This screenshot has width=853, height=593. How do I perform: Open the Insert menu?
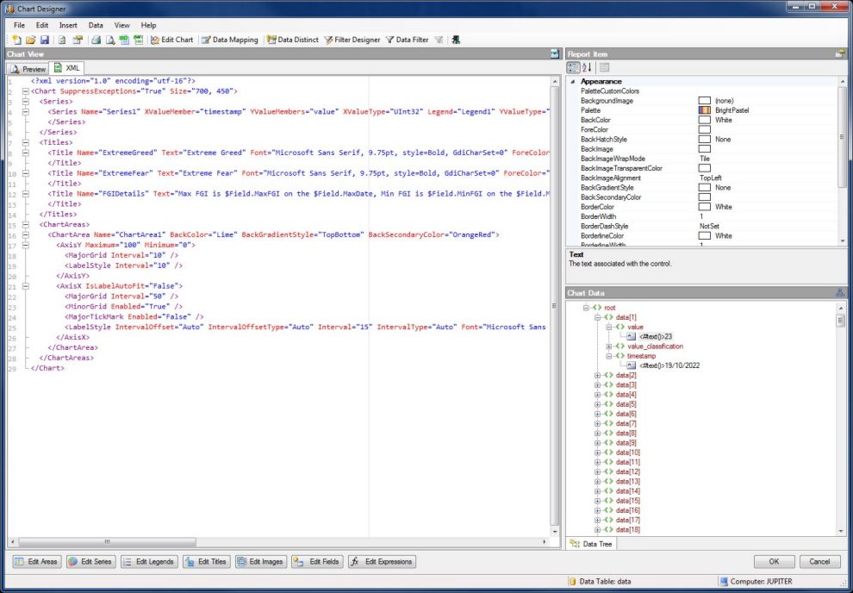click(x=68, y=25)
